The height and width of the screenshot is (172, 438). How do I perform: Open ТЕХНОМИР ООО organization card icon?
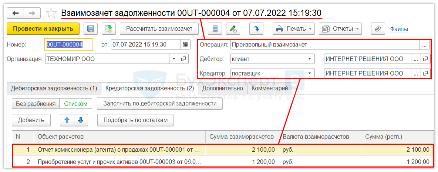point(183,59)
